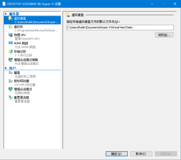
Task: Click the 虚拟机 icon in sidebar
Action: click(11, 27)
